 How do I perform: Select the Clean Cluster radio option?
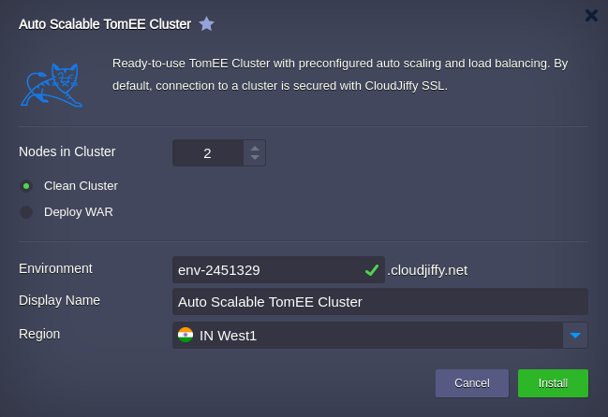click(x=26, y=186)
